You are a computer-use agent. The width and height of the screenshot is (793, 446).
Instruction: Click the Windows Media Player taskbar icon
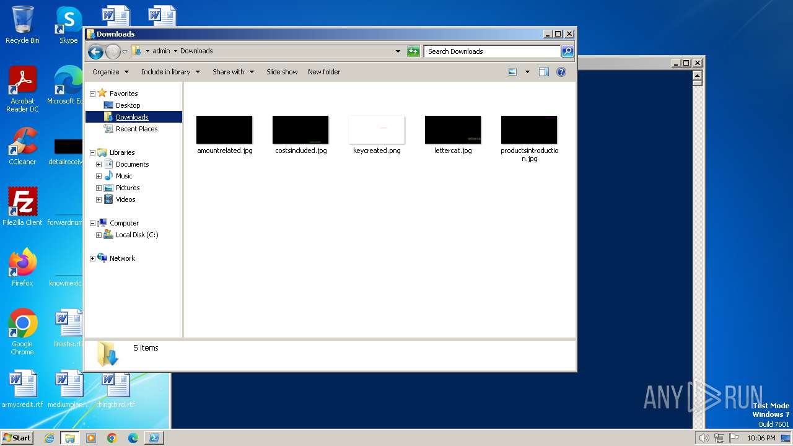[x=91, y=438]
